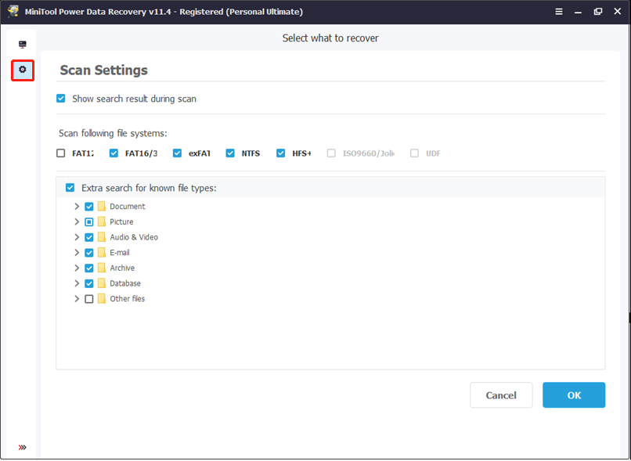The height and width of the screenshot is (461, 631).
Task: Expand the Other files tree node
Action: click(x=77, y=298)
